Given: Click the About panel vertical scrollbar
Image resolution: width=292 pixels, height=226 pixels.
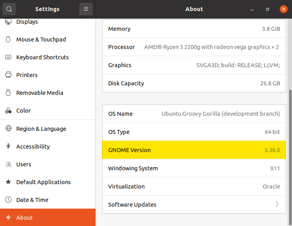Looking at the screenshot, I should tap(290, 158).
